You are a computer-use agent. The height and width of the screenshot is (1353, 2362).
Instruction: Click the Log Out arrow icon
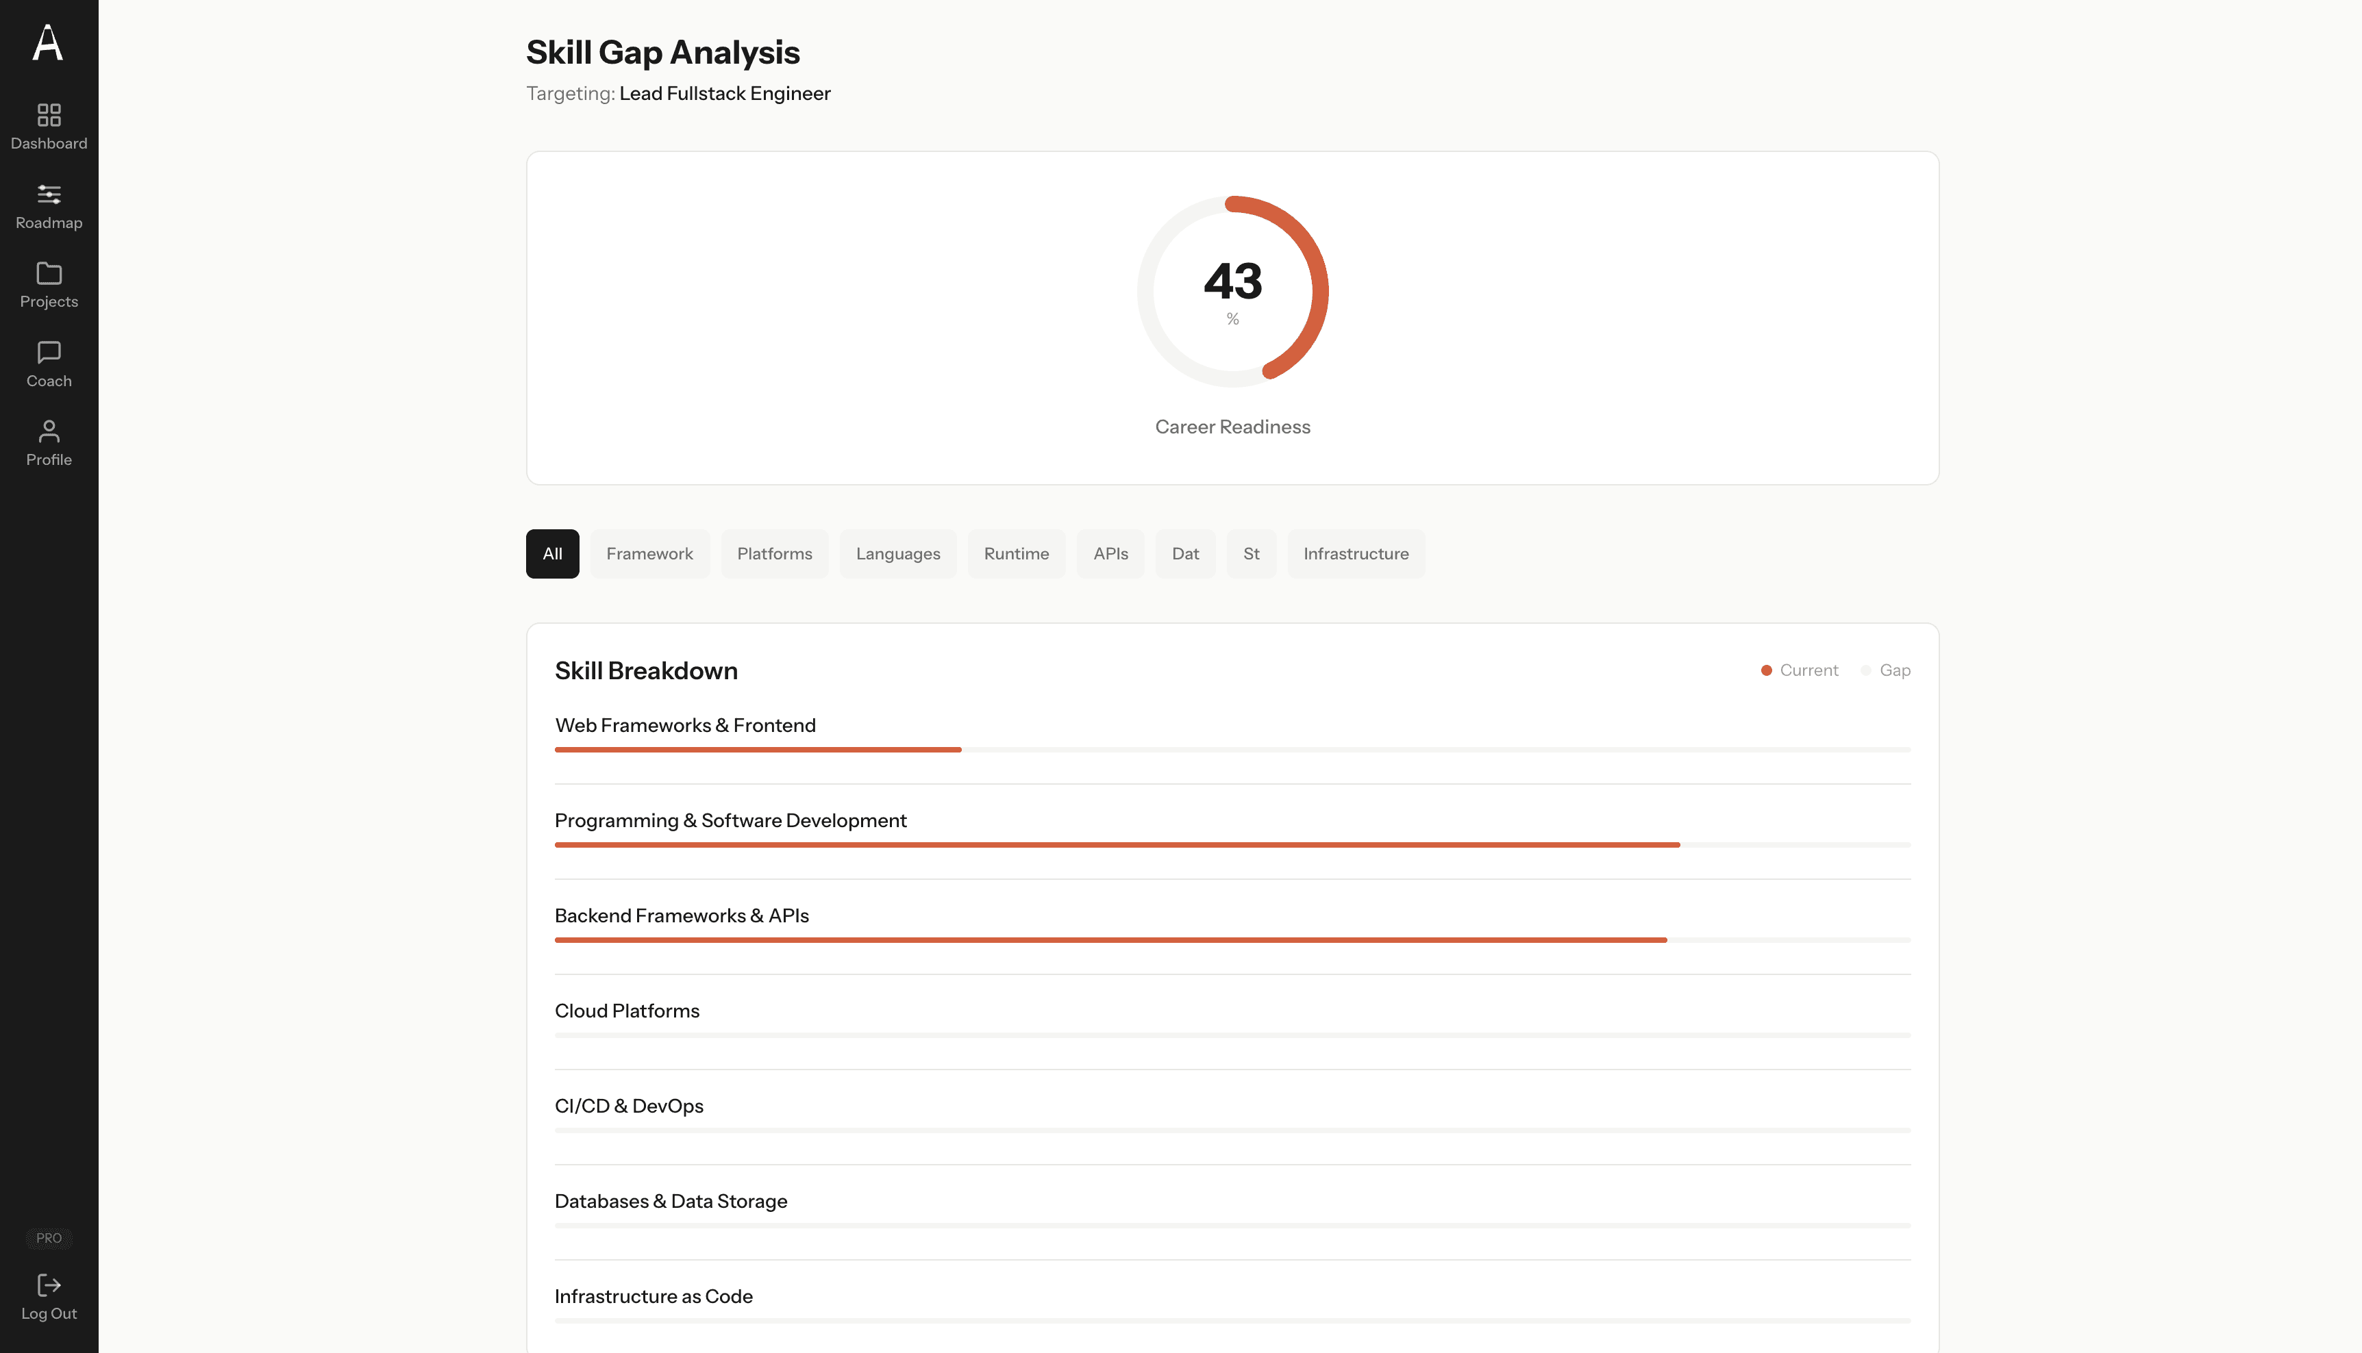click(x=49, y=1285)
